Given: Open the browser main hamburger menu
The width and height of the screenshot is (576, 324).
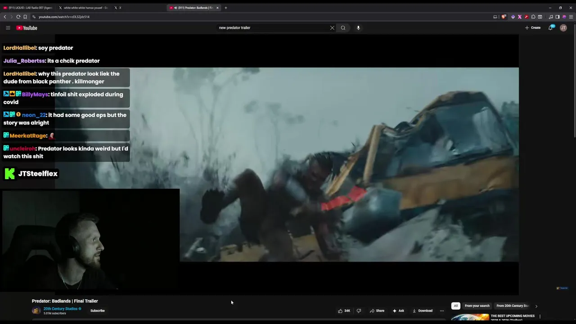Looking at the screenshot, I should click(x=571, y=17).
